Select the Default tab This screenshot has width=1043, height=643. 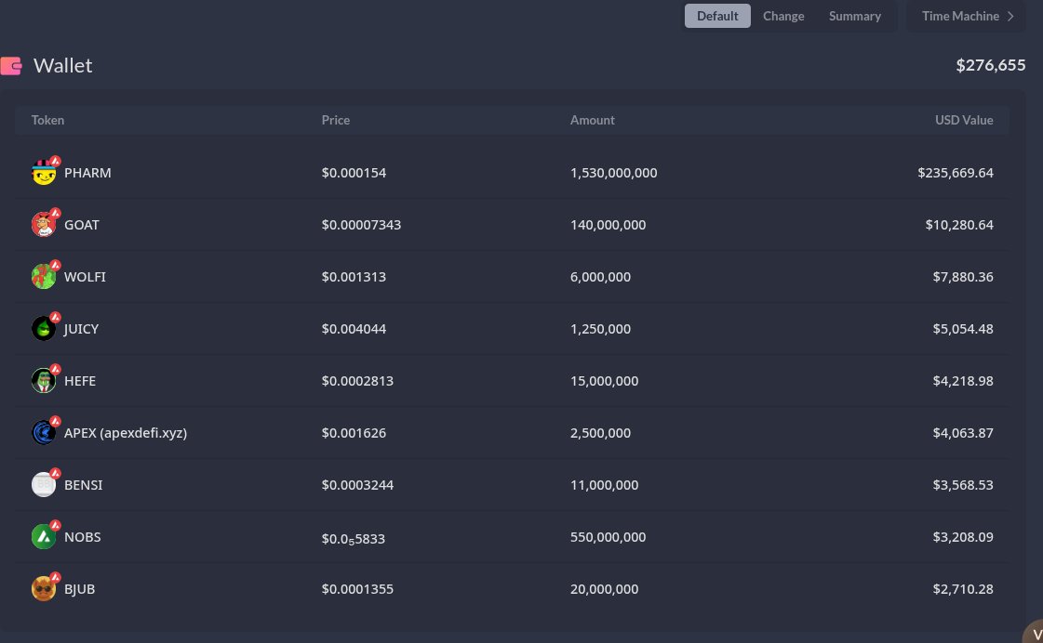tap(717, 16)
